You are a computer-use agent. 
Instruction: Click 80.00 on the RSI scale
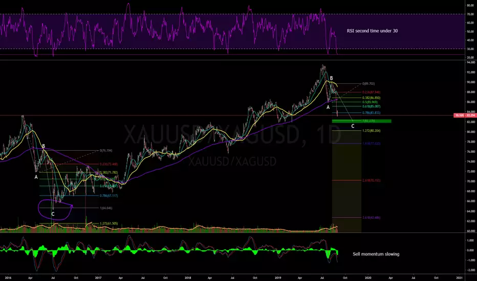[470, 6]
